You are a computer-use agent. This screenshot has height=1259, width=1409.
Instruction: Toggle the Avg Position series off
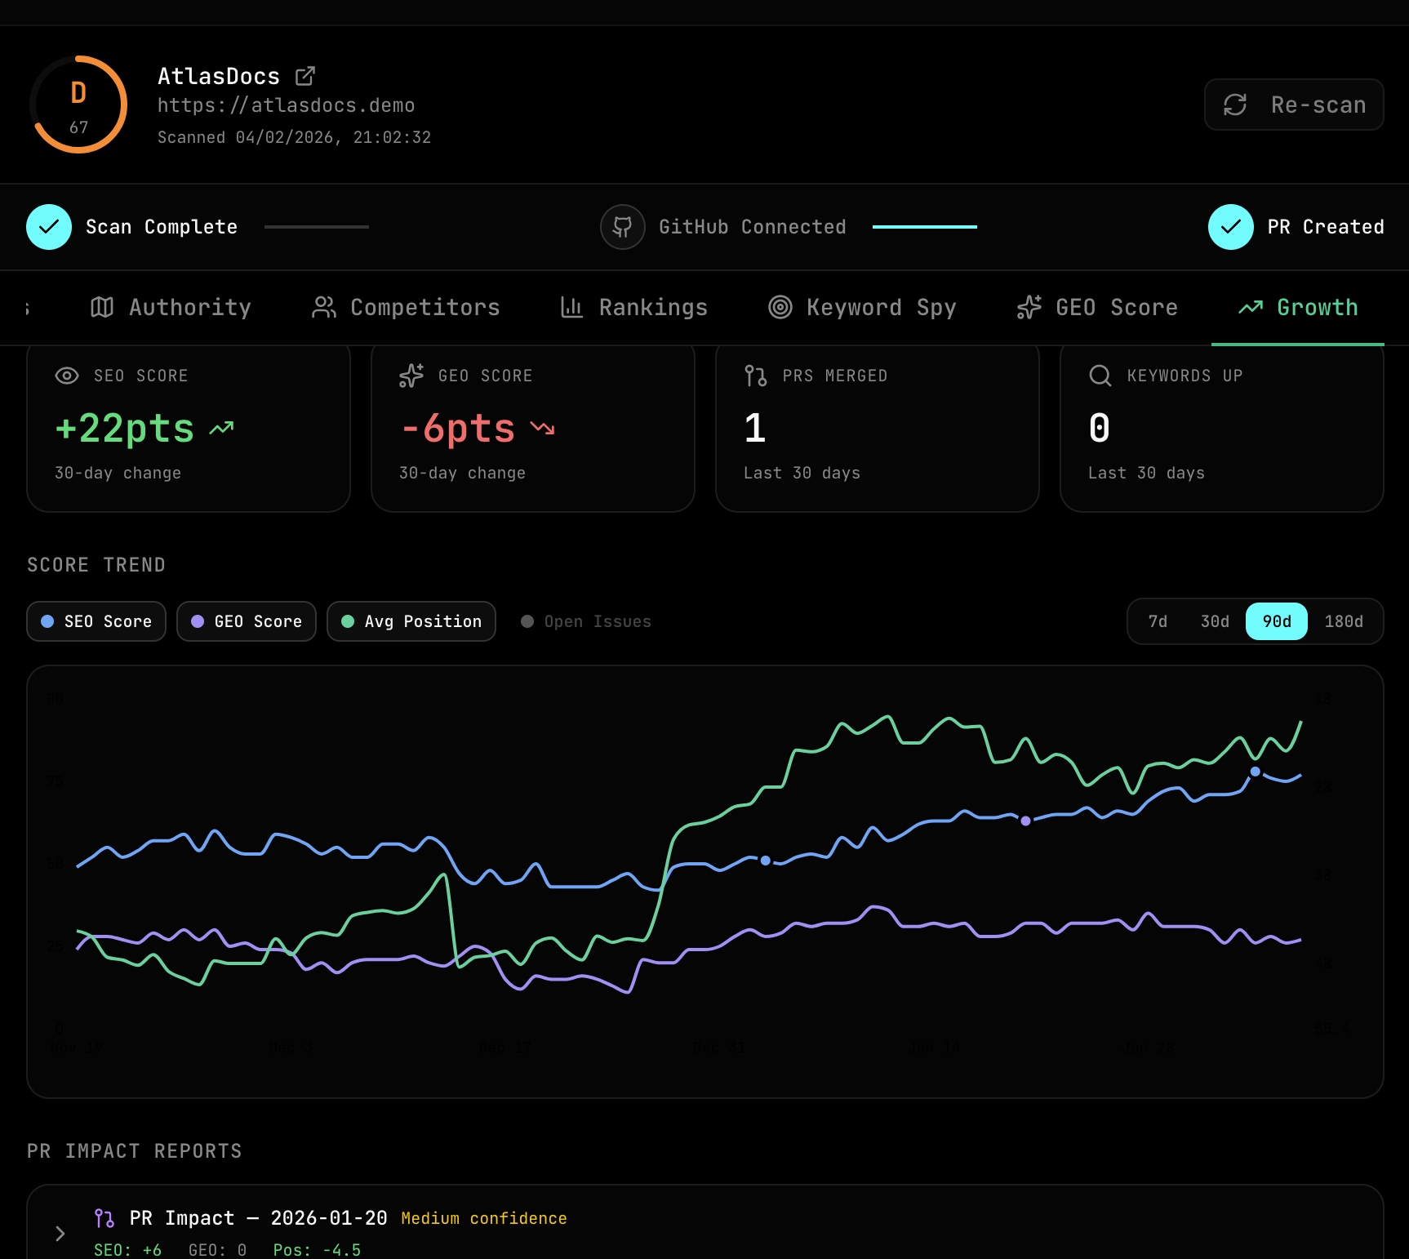coord(411,621)
